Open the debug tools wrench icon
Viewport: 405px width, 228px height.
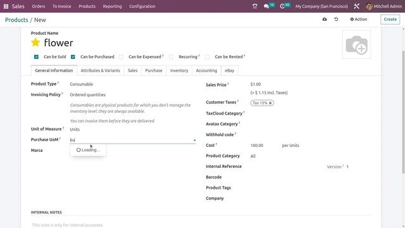pyautogui.click(x=356, y=6)
